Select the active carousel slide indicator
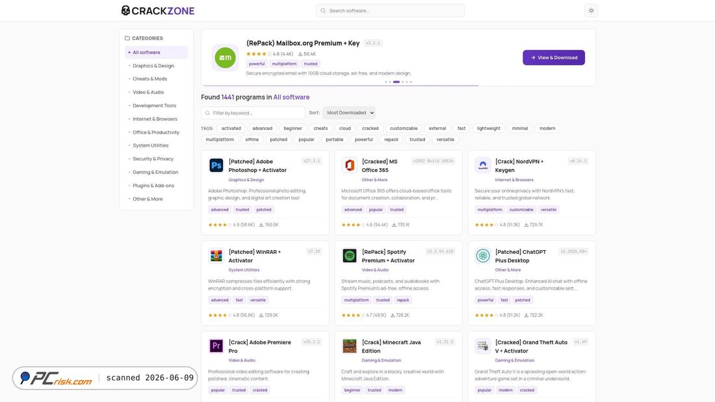The image size is (715, 402). click(x=396, y=82)
